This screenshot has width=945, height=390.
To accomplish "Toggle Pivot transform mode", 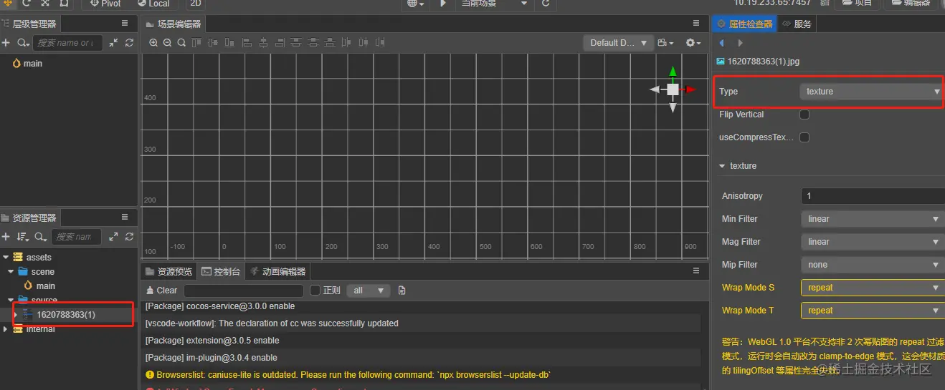I will 105,4.
